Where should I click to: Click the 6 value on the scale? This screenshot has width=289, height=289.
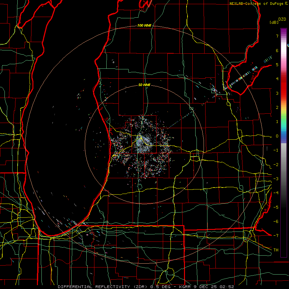tap(277, 50)
